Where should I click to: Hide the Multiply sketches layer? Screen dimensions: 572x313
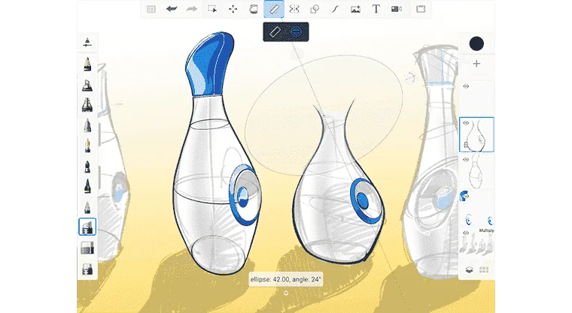click(x=466, y=233)
